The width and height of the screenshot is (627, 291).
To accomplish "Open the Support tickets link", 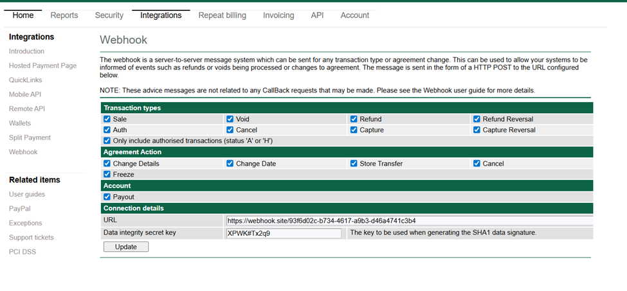I will (32, 237).
